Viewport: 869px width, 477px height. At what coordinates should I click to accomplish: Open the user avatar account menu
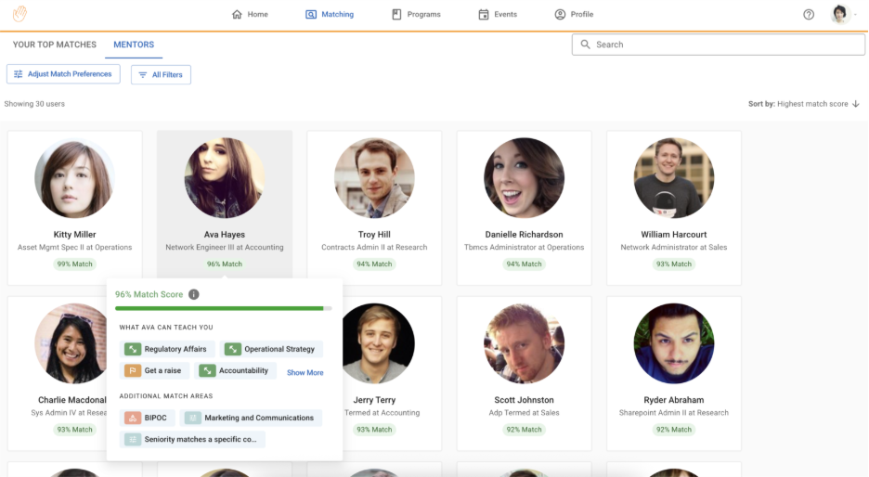(840, 15)
